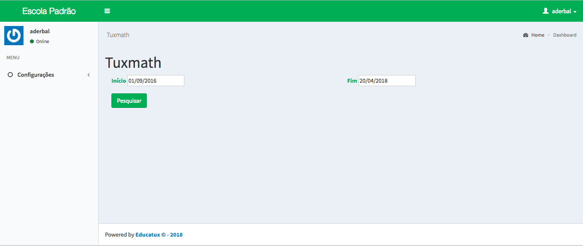Click the Home breadcrumb link
Viewport: 583px width, 246px height.
pyautogui.click(x=538, y=35)
